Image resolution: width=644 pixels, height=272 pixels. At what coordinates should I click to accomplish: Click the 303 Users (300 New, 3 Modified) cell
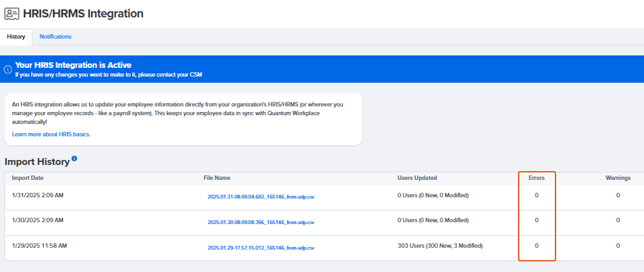[x=440, y=246]
